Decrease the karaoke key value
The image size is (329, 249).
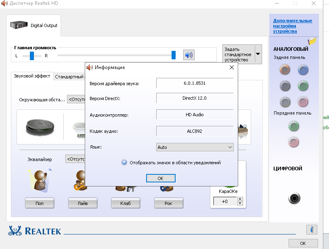(x=240, y=203)
